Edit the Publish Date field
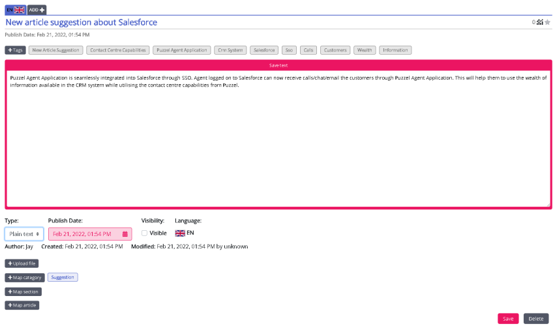 tap(90, 234)
